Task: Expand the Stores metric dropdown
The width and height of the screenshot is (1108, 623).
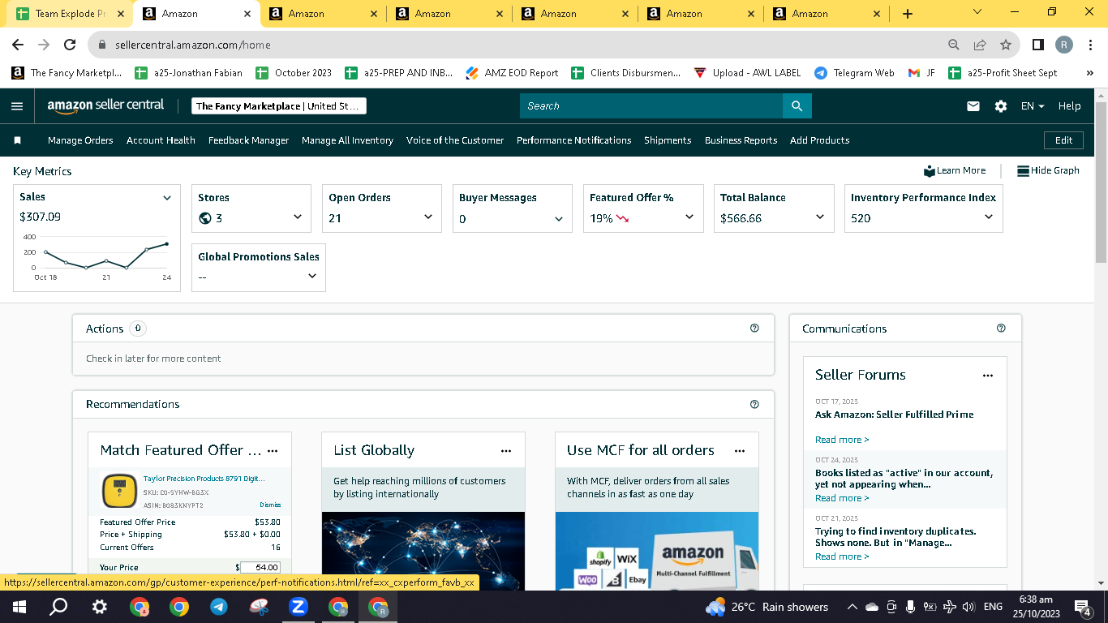Action: (298, 217)
